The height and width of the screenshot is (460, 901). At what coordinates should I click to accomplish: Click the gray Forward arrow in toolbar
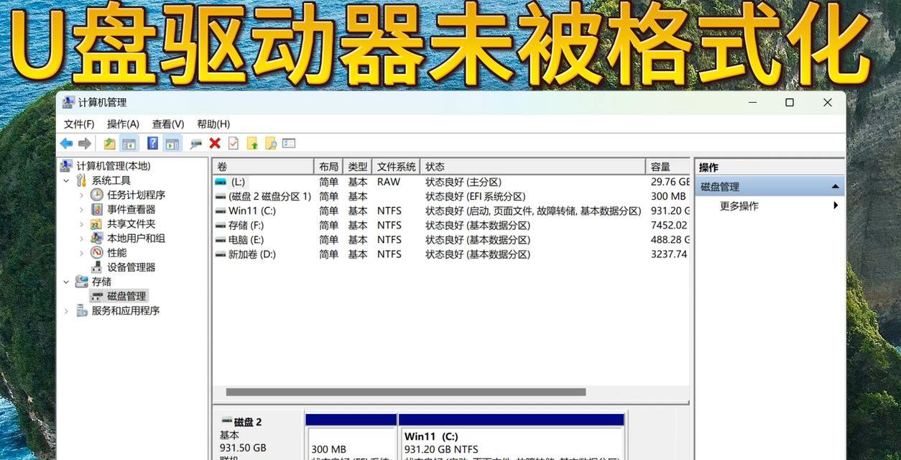click(85, 143)
